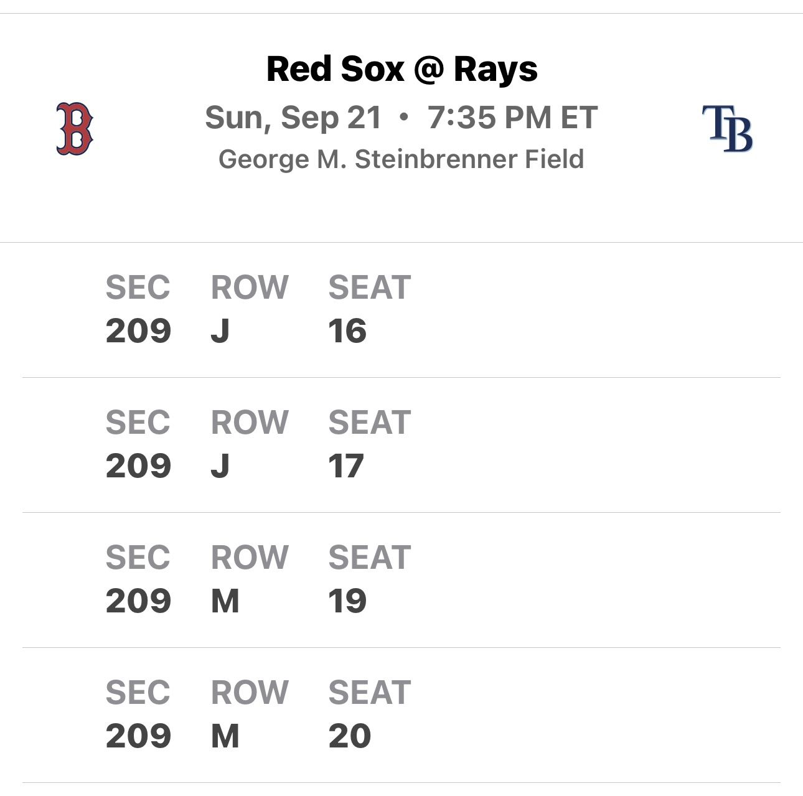
Task: Select seat number 19
Action: tap(347, 601)
